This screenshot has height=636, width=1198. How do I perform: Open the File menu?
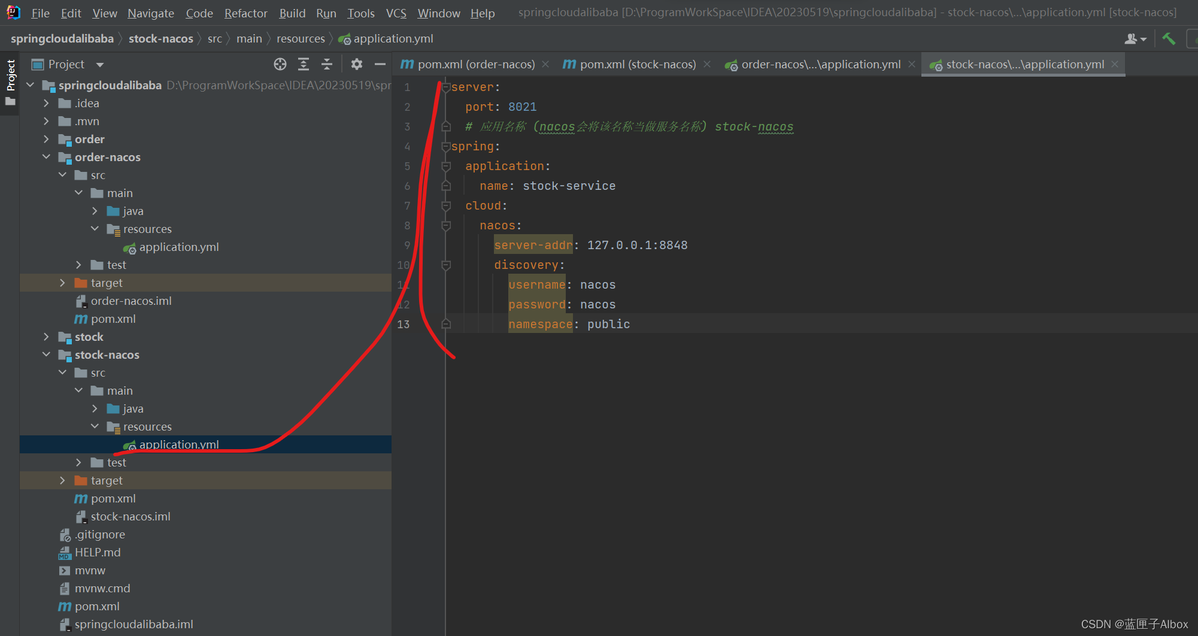click(40, 13)
